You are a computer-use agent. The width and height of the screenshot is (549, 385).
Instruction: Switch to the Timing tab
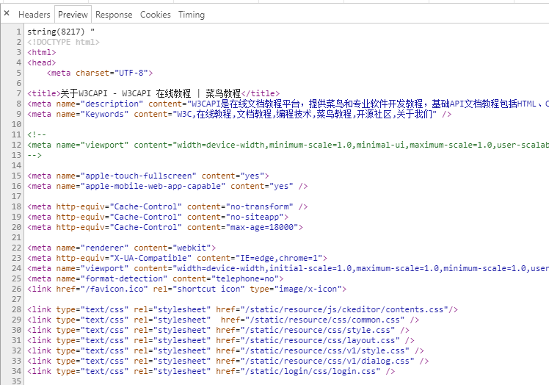click(192, 15)
